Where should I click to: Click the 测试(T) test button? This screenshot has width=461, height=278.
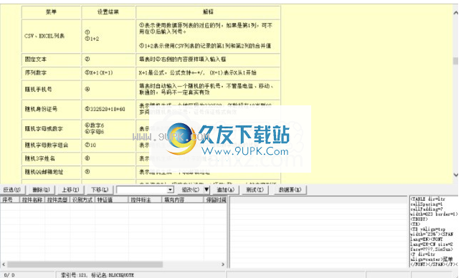click(x=255, y=190)
